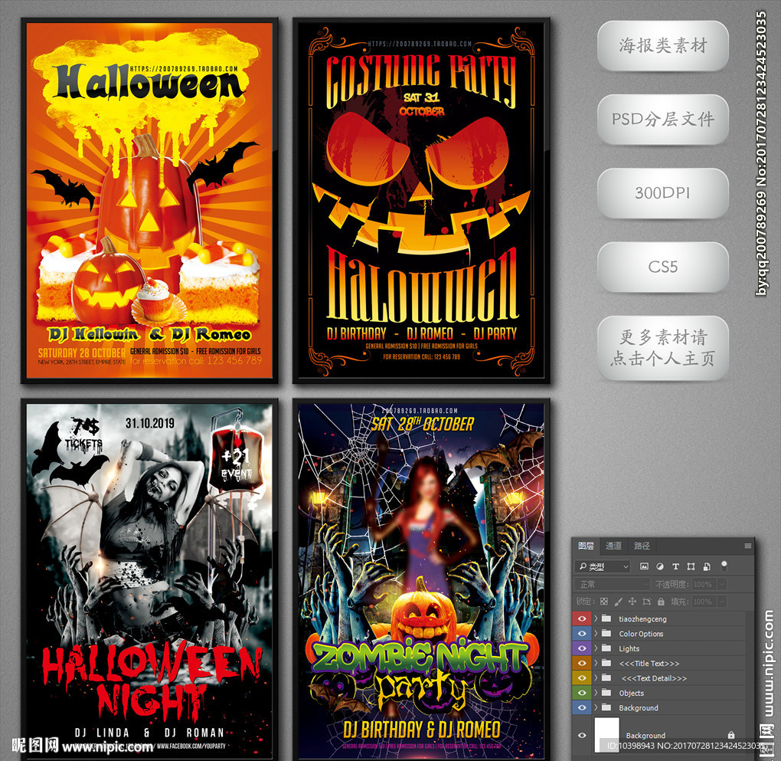Select the <<<Text Detail>>> layer name
Image resolution: width=781 pixels, height=761 pixels.
click(x=654, y=678)
